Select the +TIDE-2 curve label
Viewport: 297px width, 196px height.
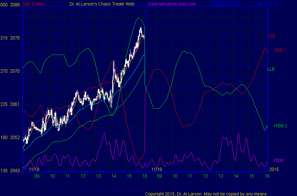[280, 126]
